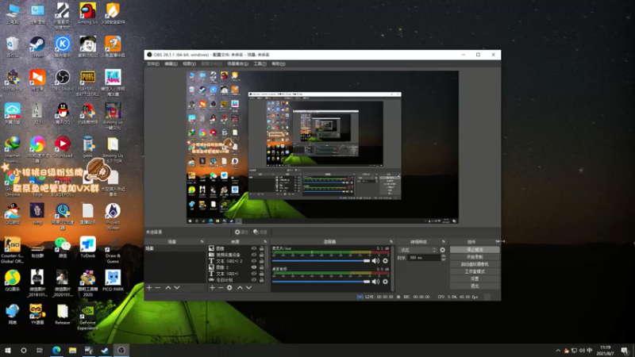The width and height of the screenshot is (635, 357).
Task: Adjust Mic/Aux volume slider
Action: 321,261
